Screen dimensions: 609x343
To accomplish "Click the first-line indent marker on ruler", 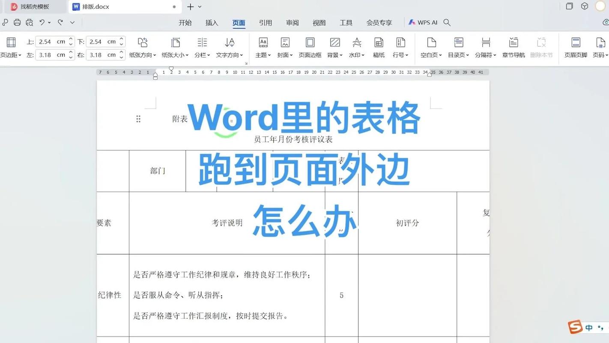I will [171, 69].
